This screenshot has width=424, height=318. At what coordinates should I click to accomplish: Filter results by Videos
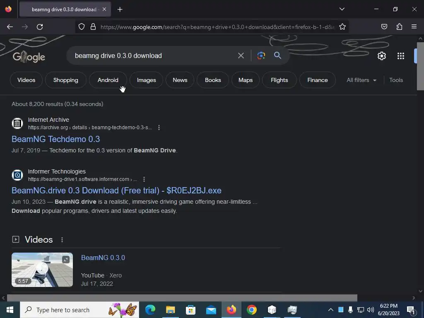(26, 80)
